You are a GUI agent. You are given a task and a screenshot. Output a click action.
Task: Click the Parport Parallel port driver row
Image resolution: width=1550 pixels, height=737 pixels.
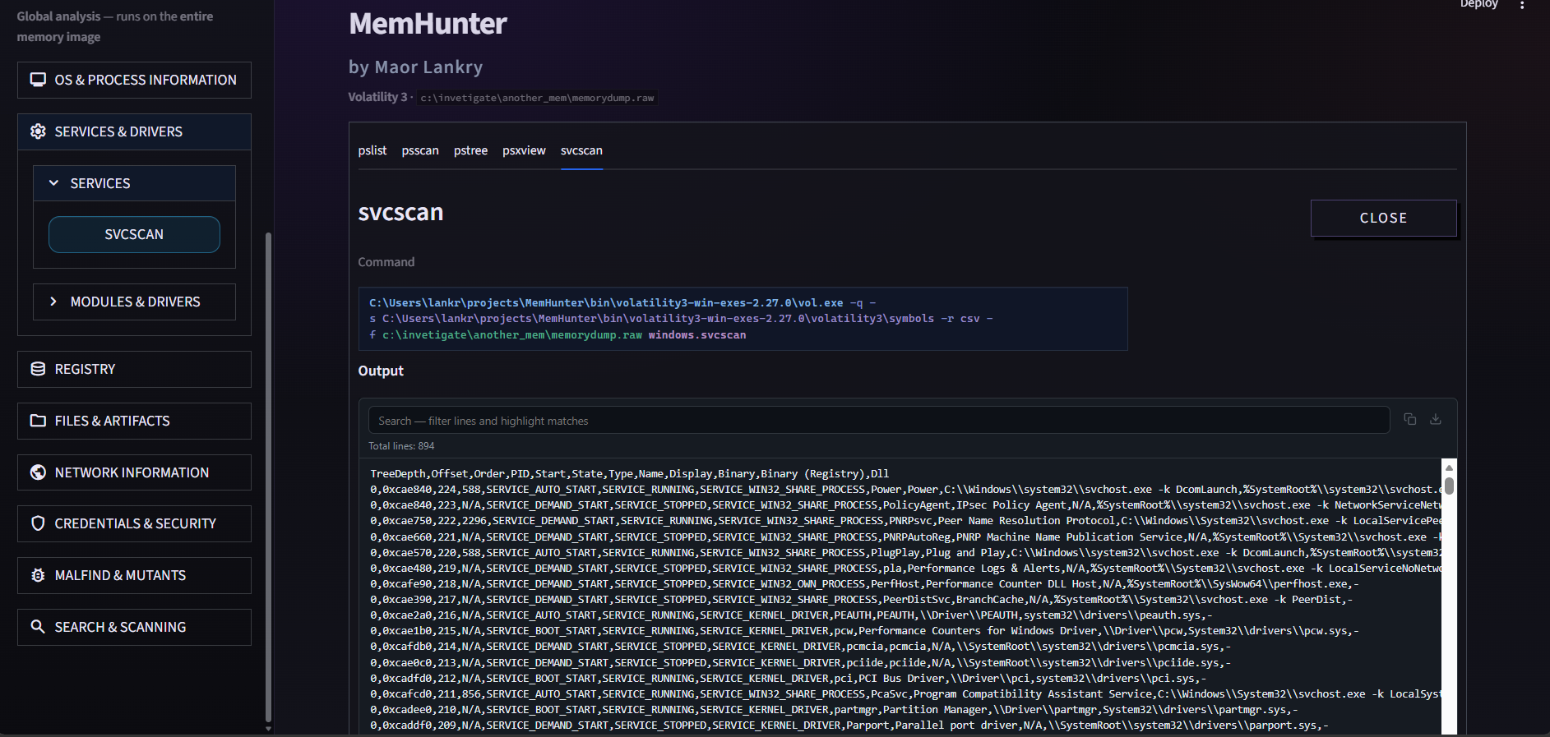(x=849, y=725)
